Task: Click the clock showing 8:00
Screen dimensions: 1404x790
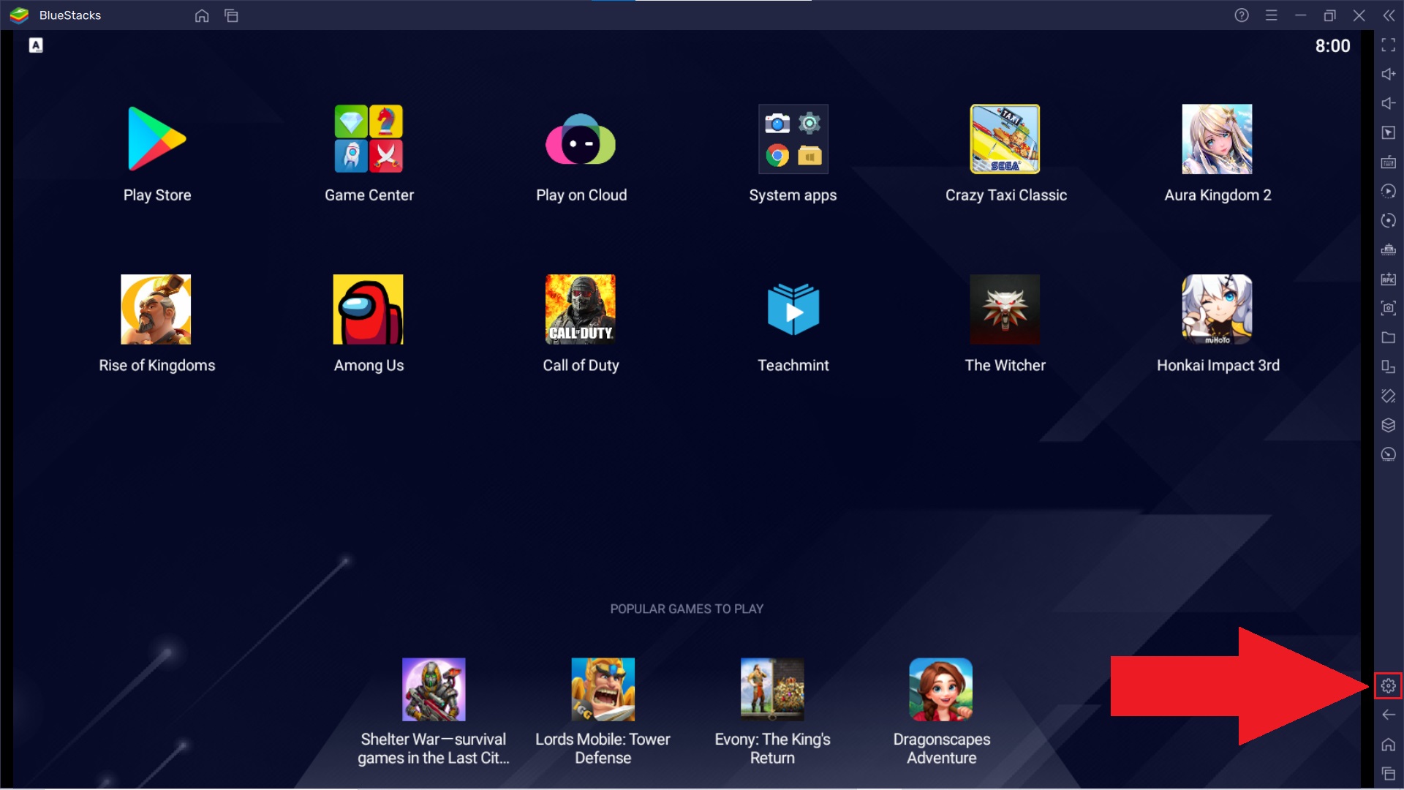Action: [x=1332, y=46]
